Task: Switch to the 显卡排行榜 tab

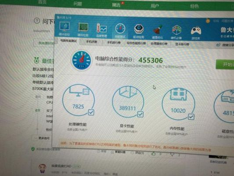Action: point(182,44)
